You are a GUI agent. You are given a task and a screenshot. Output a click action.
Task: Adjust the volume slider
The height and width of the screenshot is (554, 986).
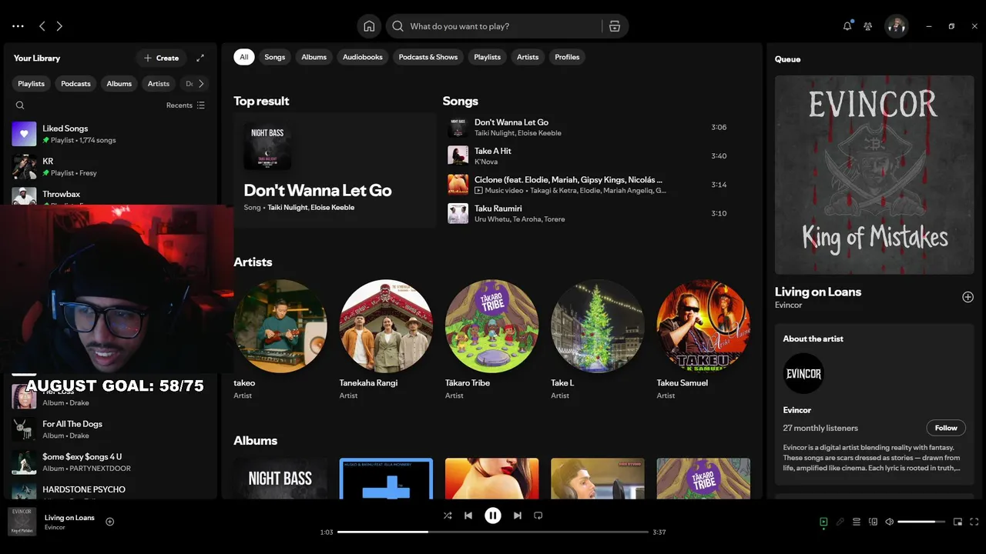pyautogui.click(x=921, y=522)
